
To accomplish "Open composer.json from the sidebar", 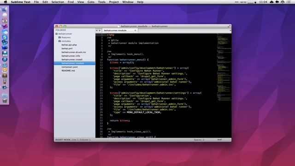I will [70, 67].
